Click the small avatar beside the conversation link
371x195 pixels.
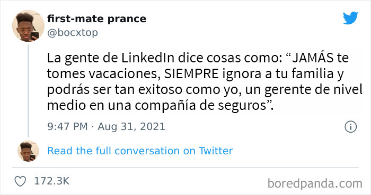pyautogui.click(x=28, y=151)
